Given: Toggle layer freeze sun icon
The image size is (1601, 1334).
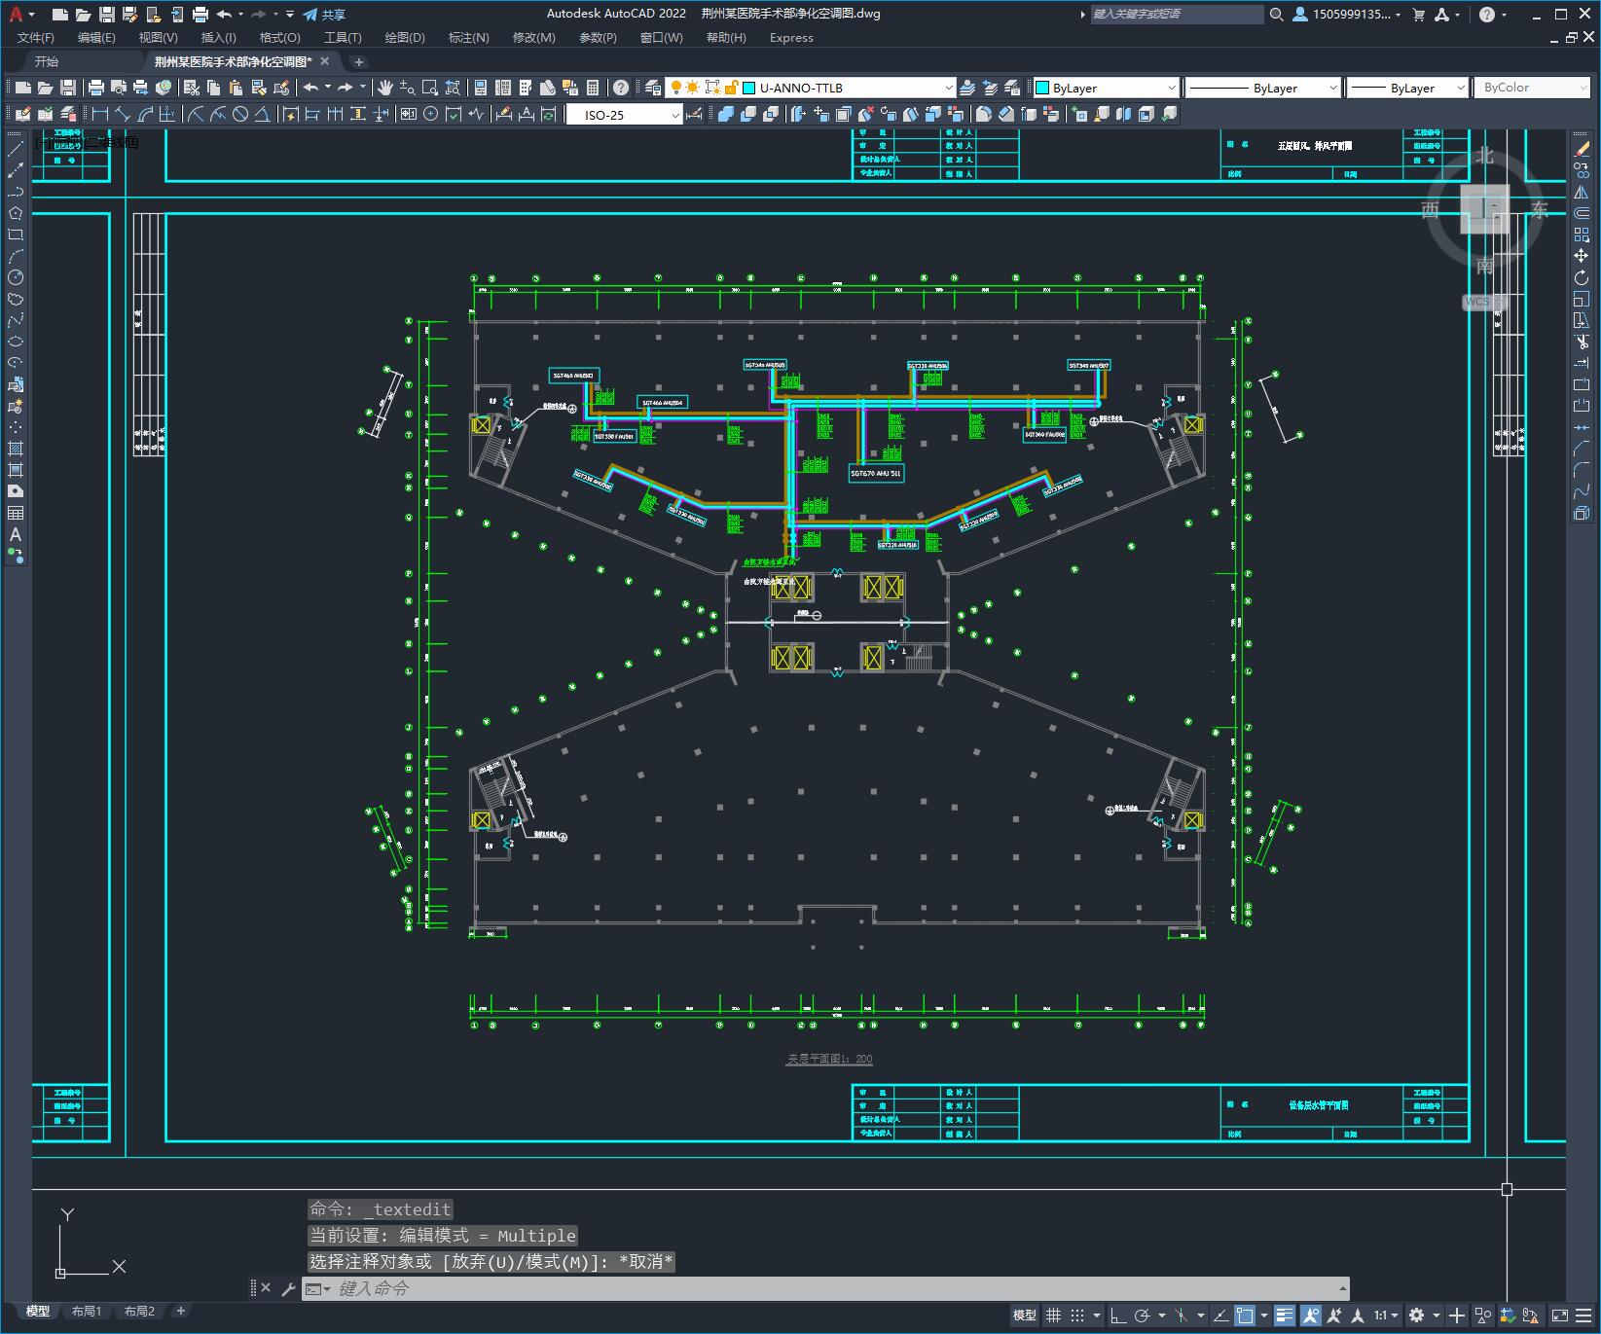Looking at the screenshot, I should coord(693,88).
